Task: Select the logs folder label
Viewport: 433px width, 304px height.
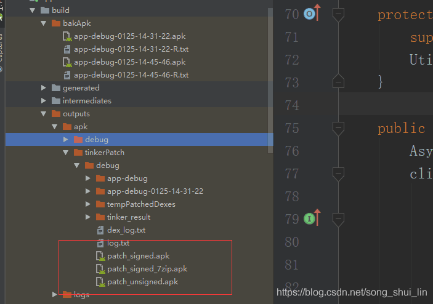Action: (x=81, y=295)
